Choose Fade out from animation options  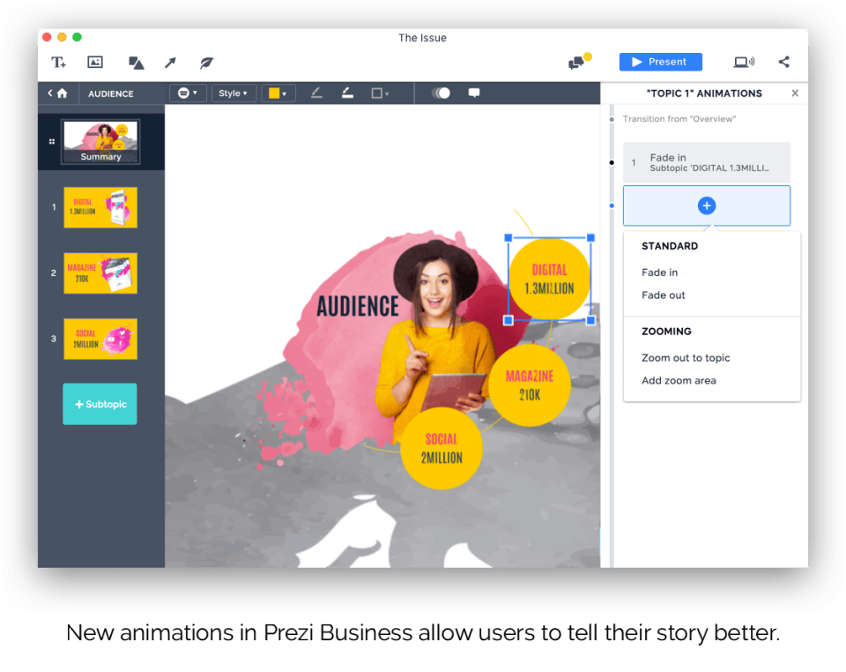[663, 295]
